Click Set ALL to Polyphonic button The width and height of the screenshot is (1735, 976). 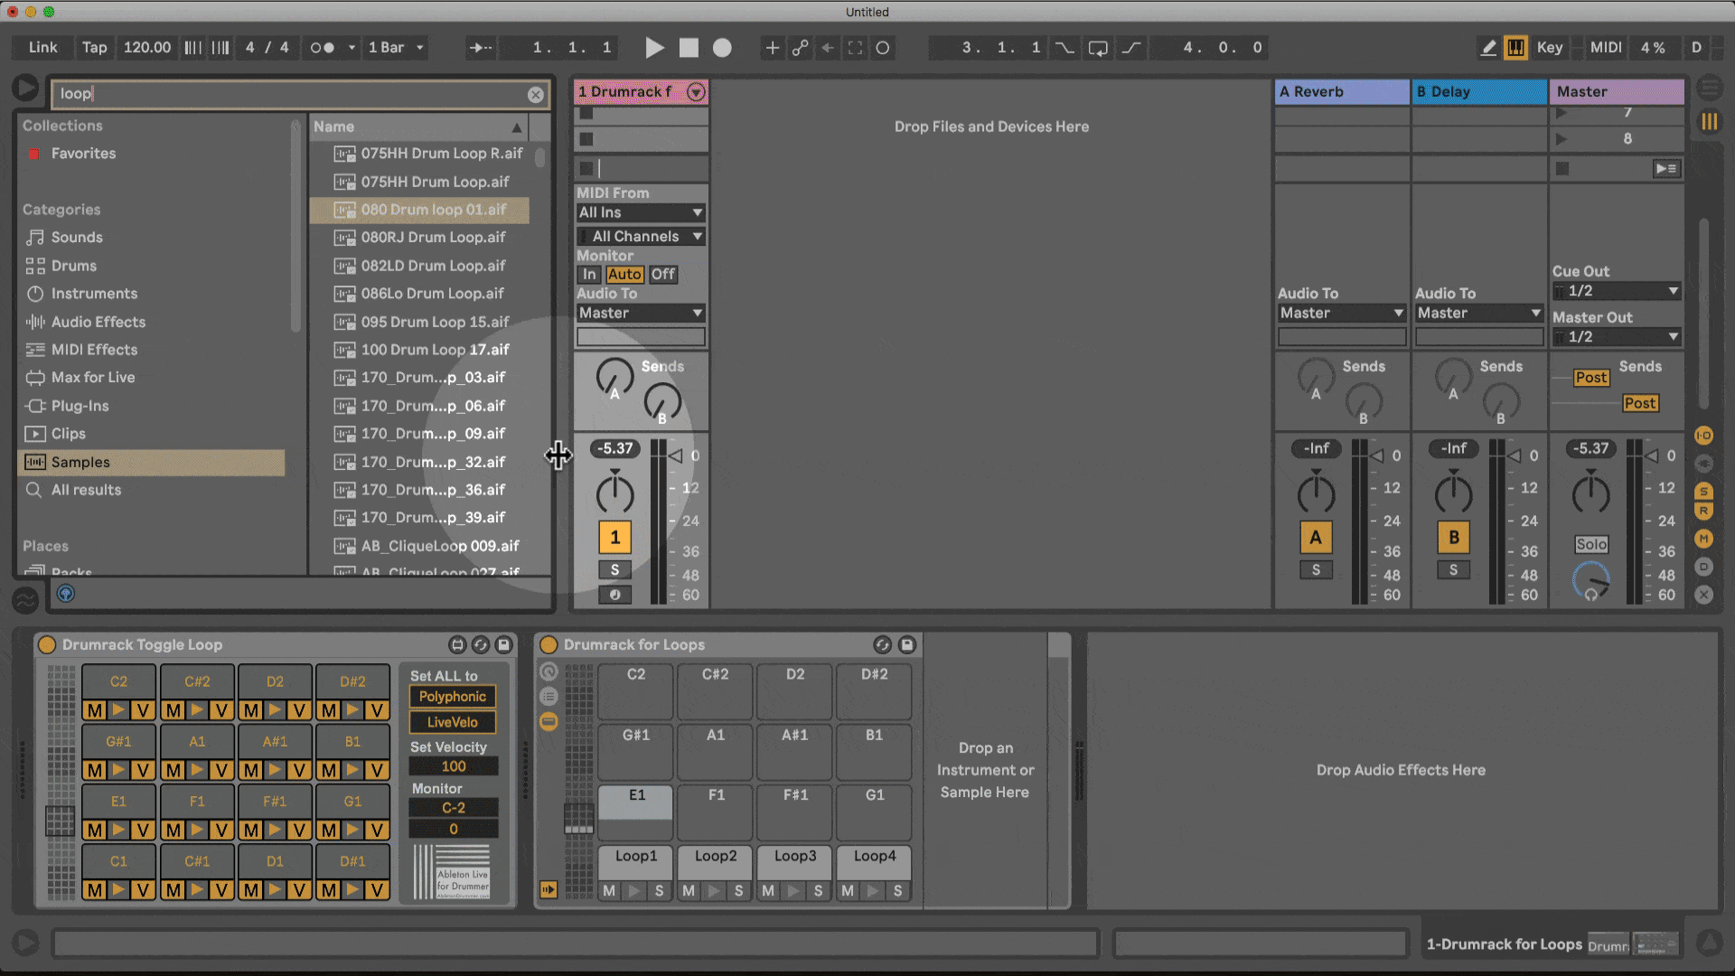pyautogui.click(x=452, y=696)
